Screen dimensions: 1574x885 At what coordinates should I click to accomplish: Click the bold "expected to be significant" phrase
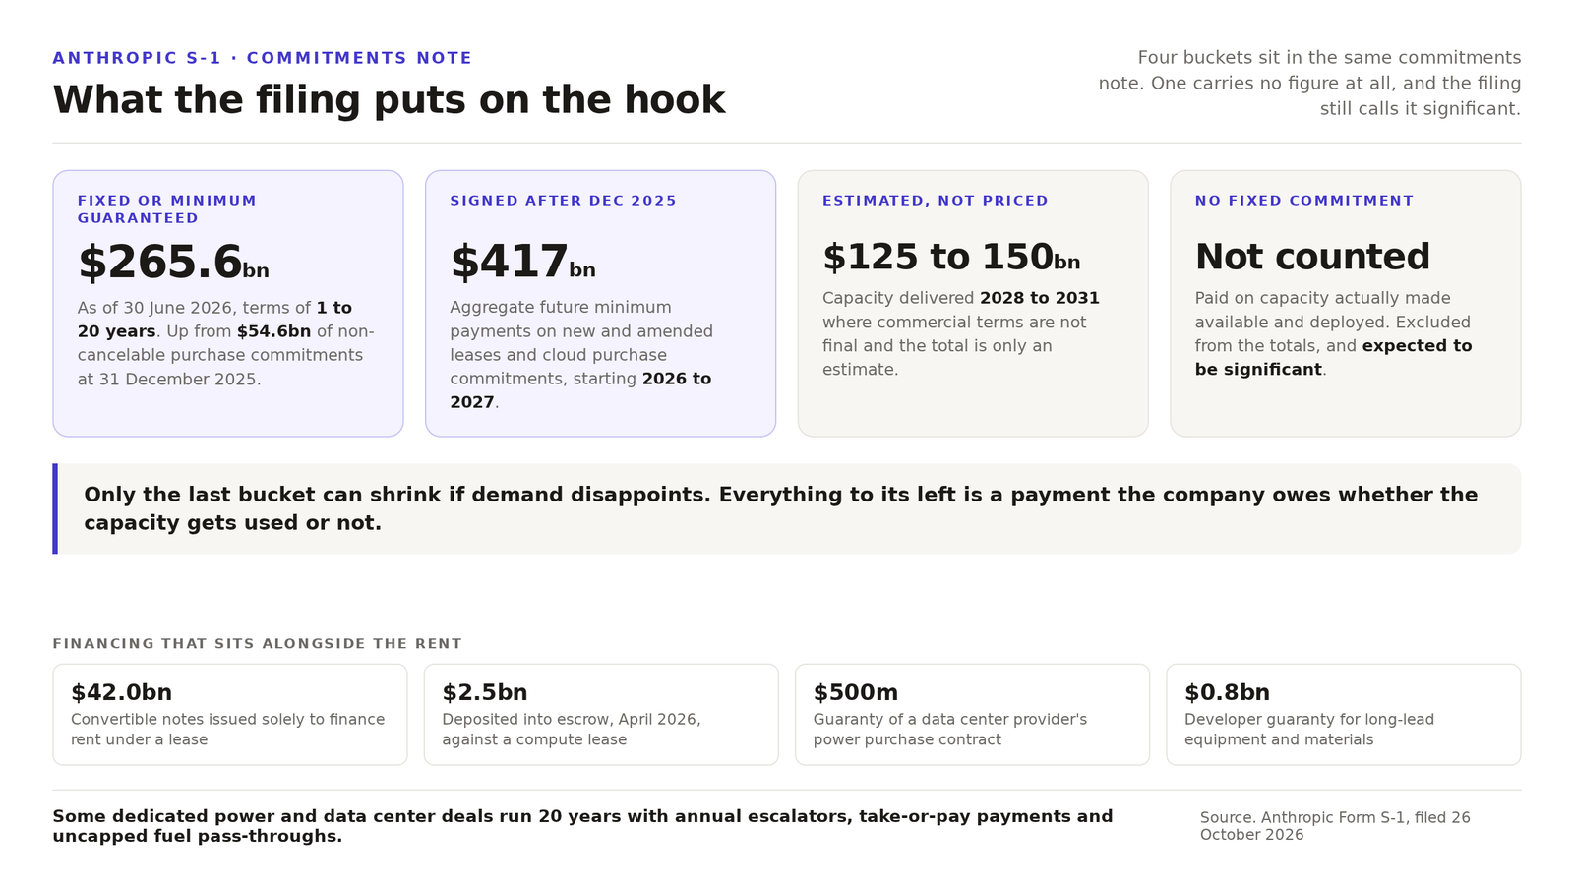coord(1334,358)
